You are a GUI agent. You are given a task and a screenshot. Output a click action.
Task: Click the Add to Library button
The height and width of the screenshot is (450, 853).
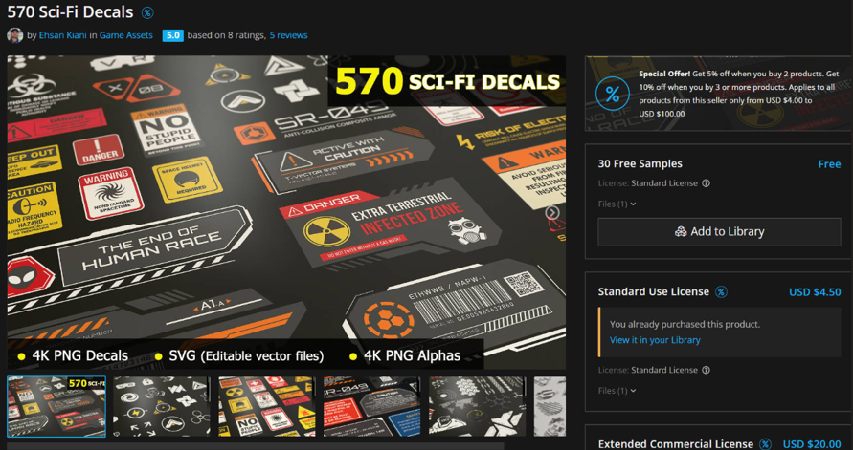719,232
